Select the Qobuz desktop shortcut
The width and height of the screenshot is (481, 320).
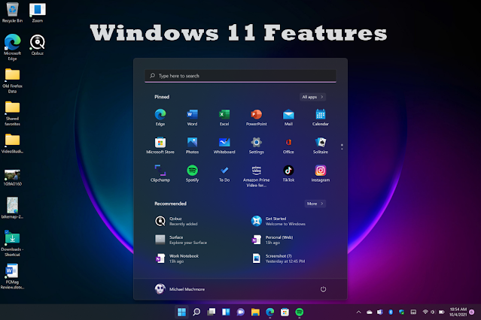[38, 45]
